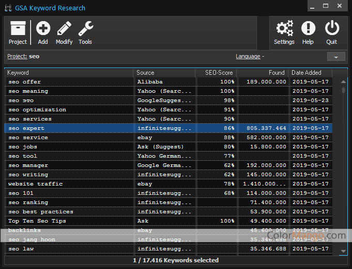Click the 49.400.000 found value

(268, 221)
